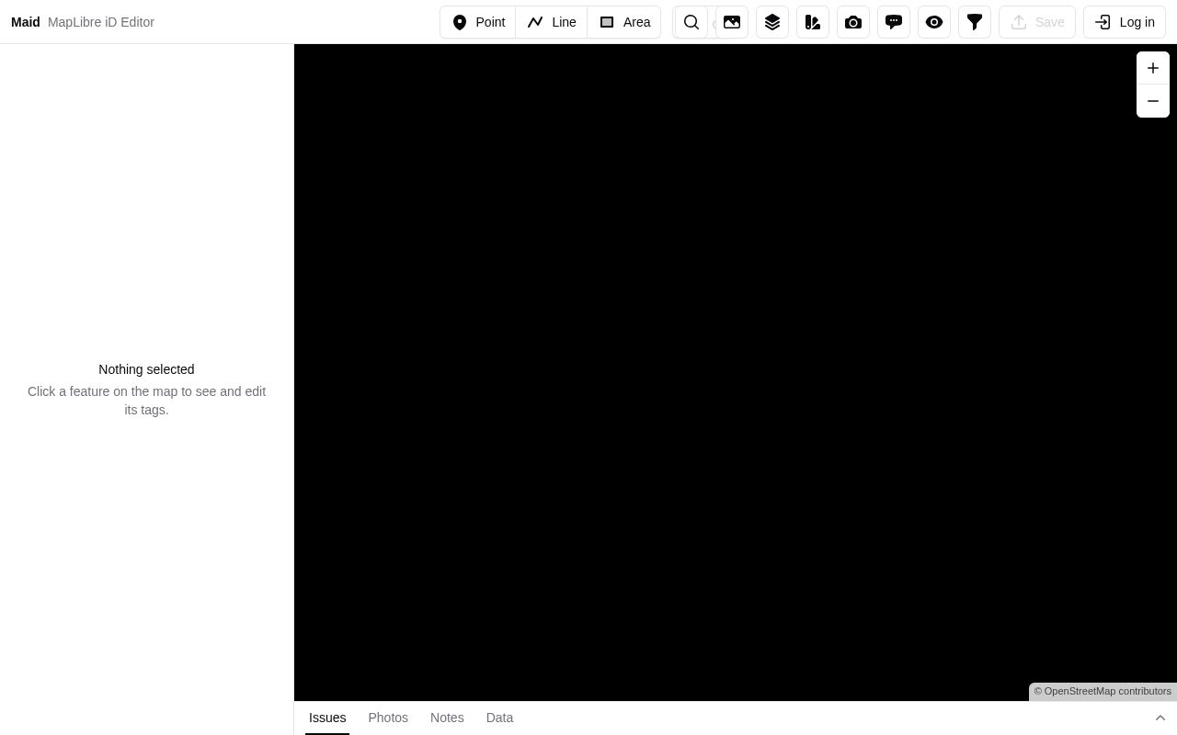1177x735 pixels.
Task: Open the feature filter funnel icon
Action: pyautogui.click(x=975, y=22)
